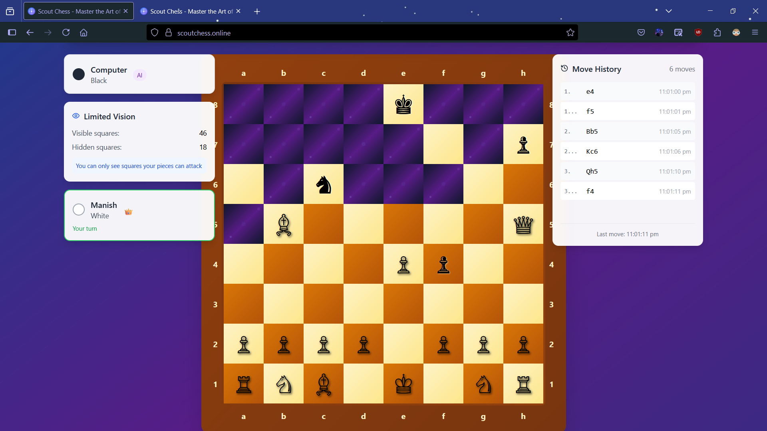The width and height of the screenshot is (767, 431).
Task: Click the Move History clock icon
Action: [x=564, y=69]
